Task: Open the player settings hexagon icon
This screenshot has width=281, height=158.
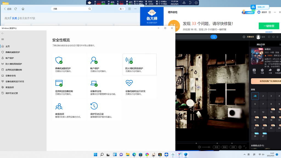Action: [x=240, y=147]
